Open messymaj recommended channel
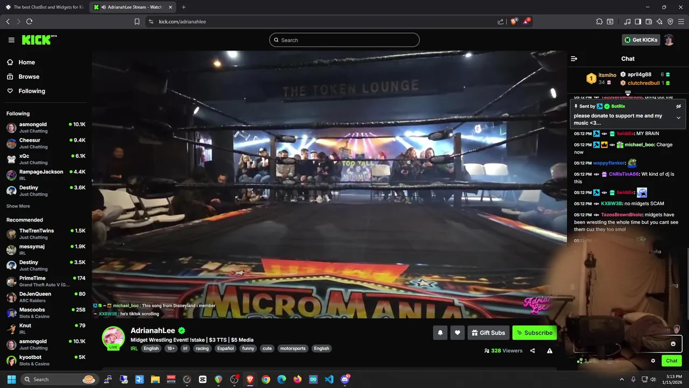 click(x=46, y=250)
